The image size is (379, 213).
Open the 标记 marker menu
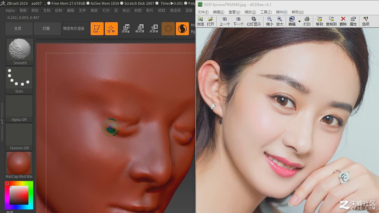[x=126, y=10]
